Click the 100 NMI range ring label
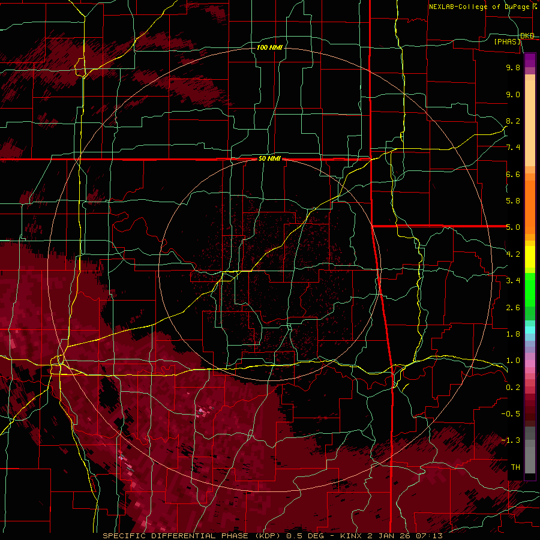540x540 pixels. (x=269, y=47)
